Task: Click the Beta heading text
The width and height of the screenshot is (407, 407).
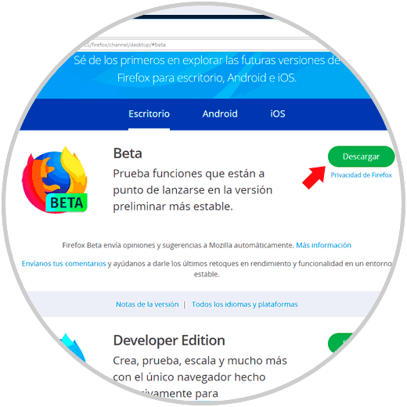Action: pos(128,153)
